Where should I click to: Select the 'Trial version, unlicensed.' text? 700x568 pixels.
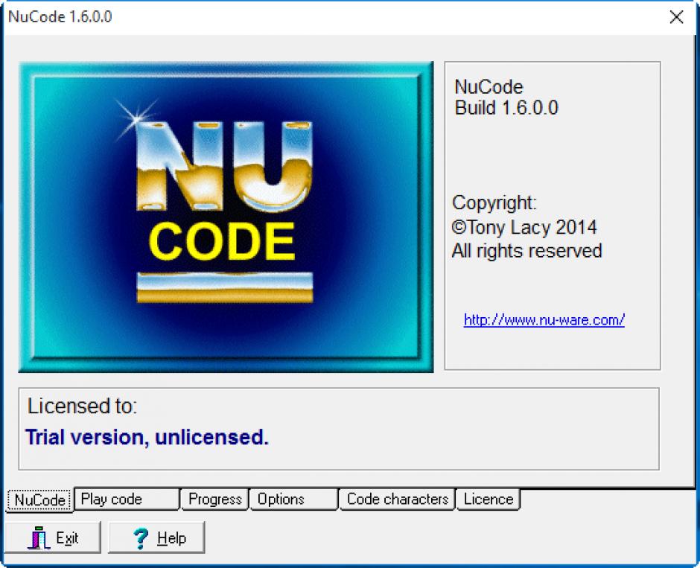tap(147, 437)
